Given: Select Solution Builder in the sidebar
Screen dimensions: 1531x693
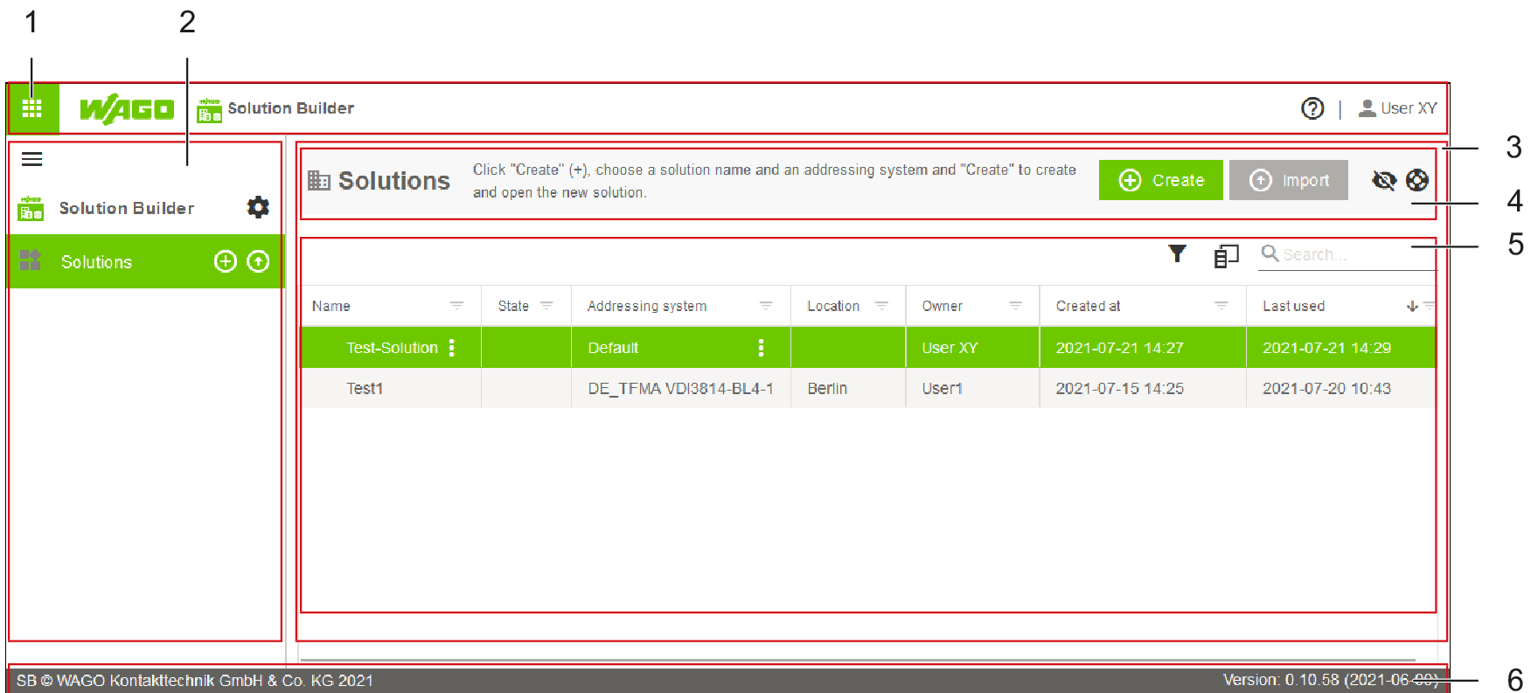Looking at the screenshot, I should tap(127, 208).
